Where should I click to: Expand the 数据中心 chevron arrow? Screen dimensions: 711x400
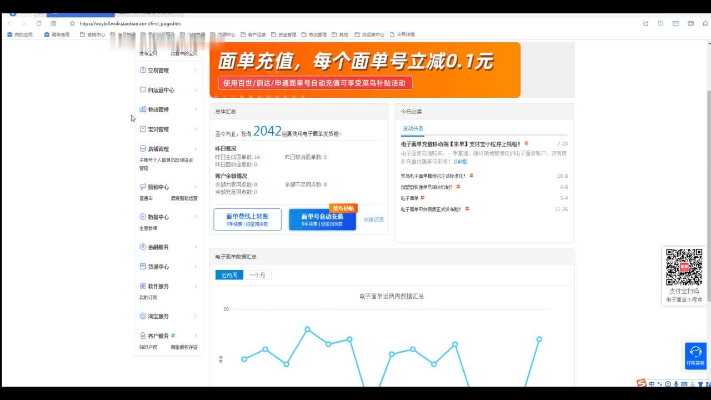point(196,217)
